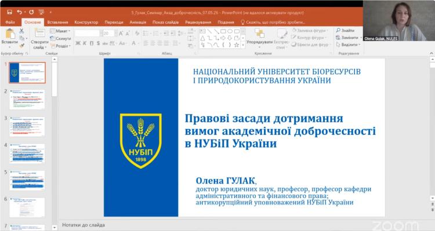Pick the star shape in gallery
This screenshot has height=231, width=435.
coord(237,45)
